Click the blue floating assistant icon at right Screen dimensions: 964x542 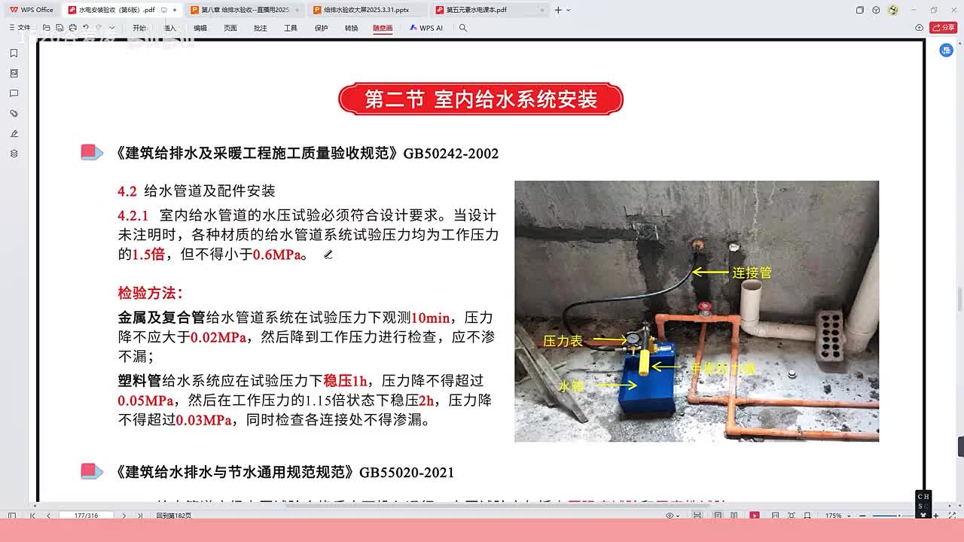pyautogui.click(x=947, y=50)
